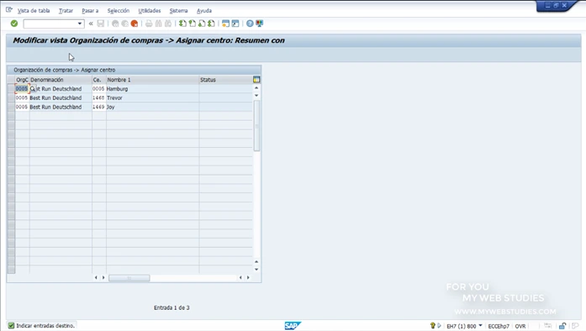Collapse command field using double chevron
The width and height of the screenshot is (586, 331).
pyautogui.click(x=91, y=24)
